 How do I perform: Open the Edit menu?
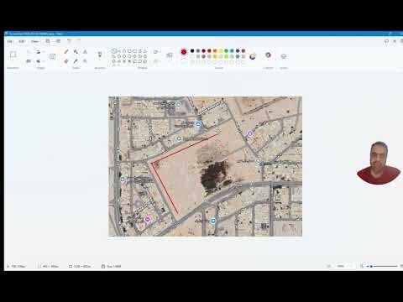(22, 41)
